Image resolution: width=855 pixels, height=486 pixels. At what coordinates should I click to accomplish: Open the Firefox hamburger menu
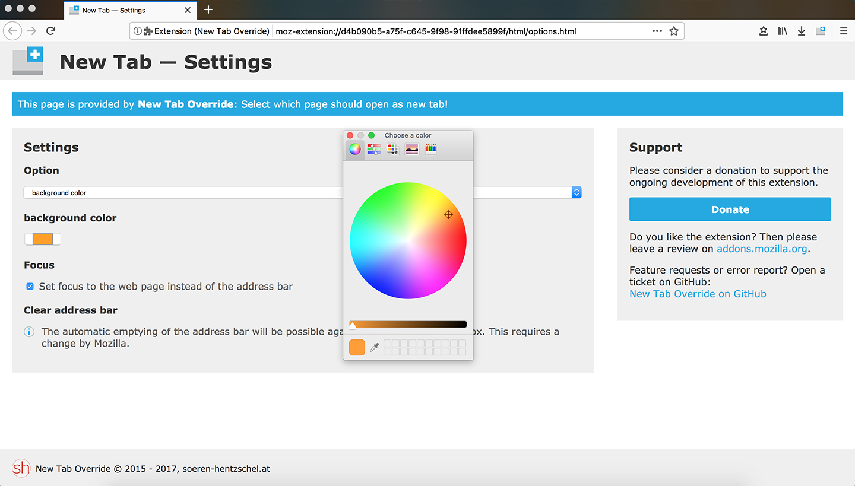[843, 31]
